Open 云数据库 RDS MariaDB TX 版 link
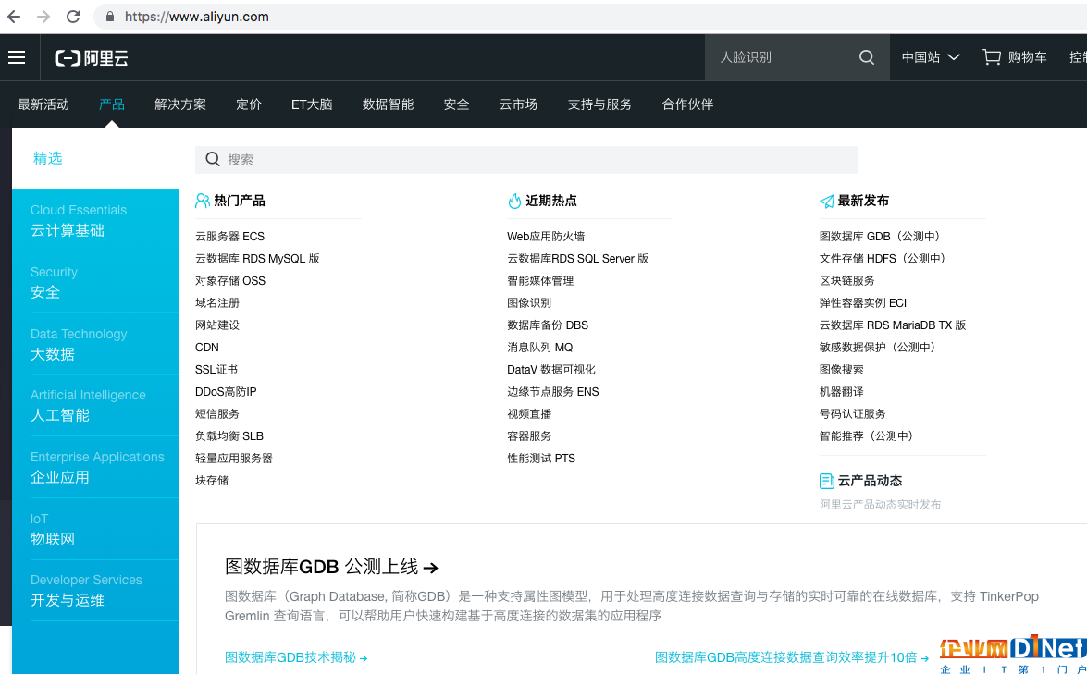Screen dimensions: 1087x674 point(893,325)
